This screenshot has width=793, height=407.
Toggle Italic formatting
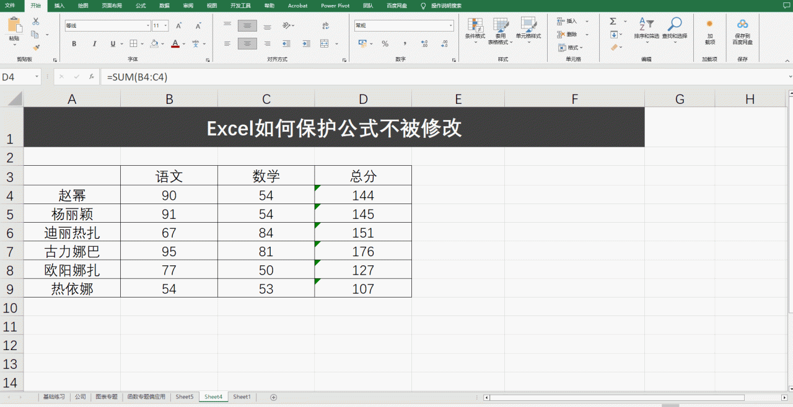point(94,44)
